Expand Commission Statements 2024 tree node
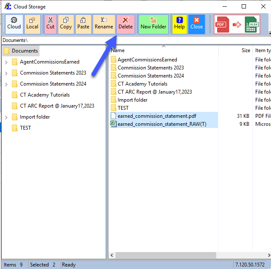Screen dimensions: 271x269 coord(6,84)
